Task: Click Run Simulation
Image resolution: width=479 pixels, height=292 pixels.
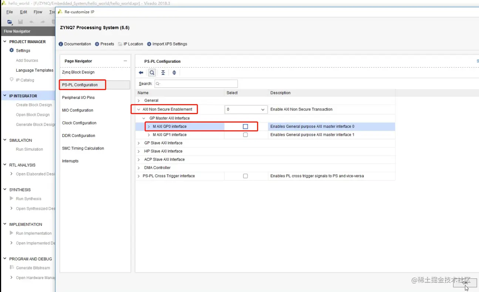Action: (x=30, y=150)
